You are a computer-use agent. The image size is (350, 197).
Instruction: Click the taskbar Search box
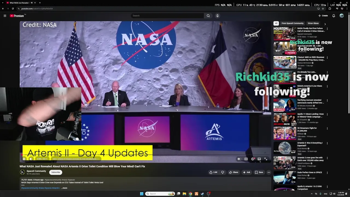click(x=160, y=194)
